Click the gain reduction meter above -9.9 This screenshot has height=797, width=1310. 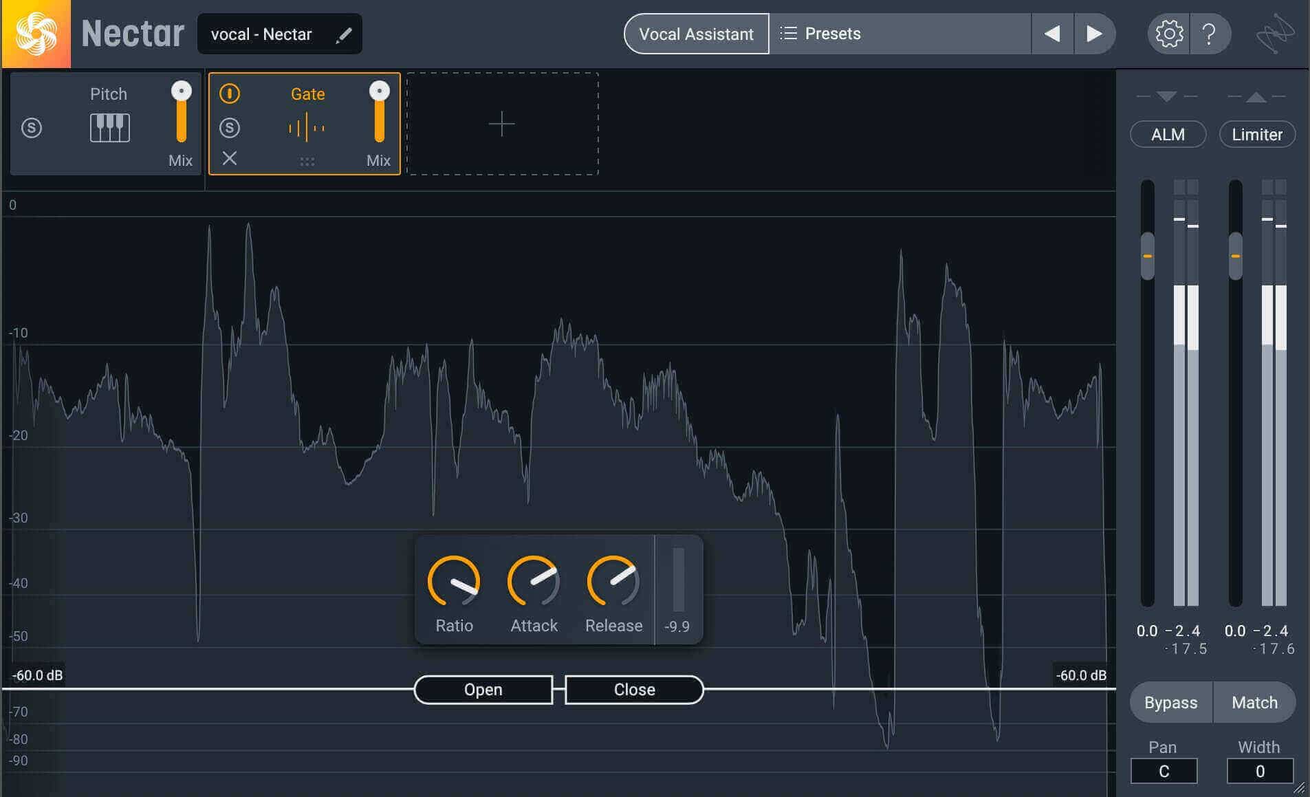click(678, 579)
